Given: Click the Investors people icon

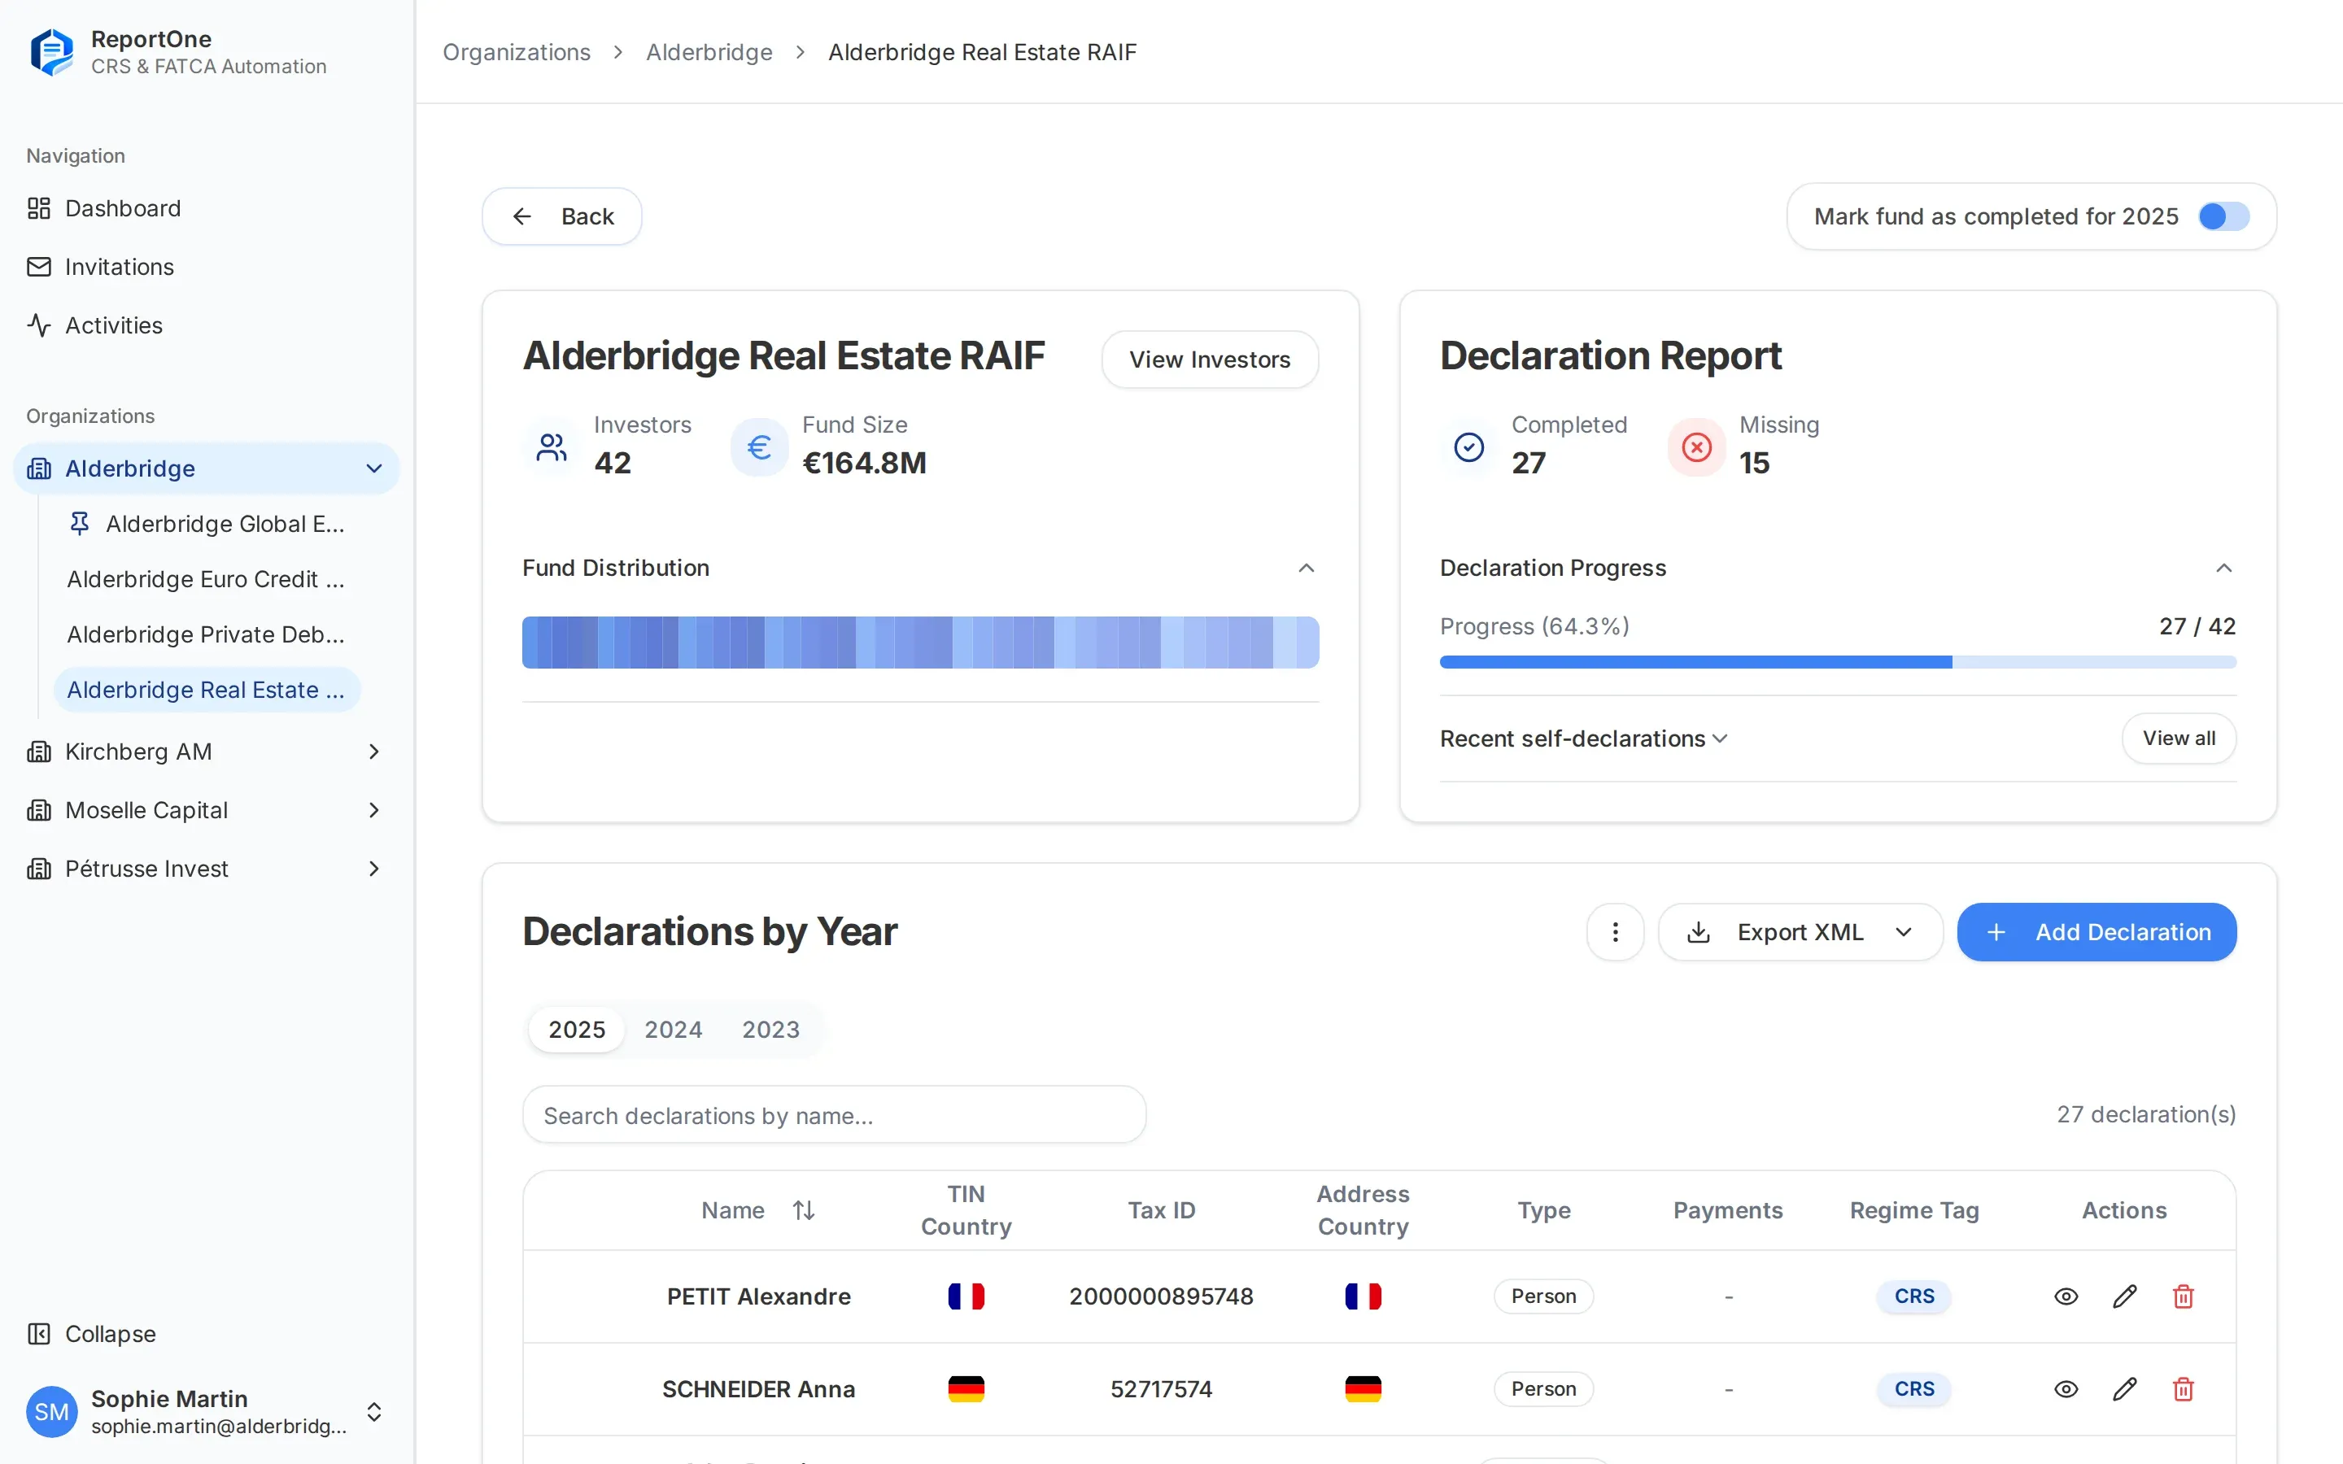Looking at the screenshot, I should pos(552,447).
